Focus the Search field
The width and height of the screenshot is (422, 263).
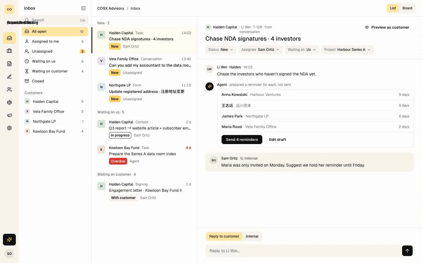55,20
